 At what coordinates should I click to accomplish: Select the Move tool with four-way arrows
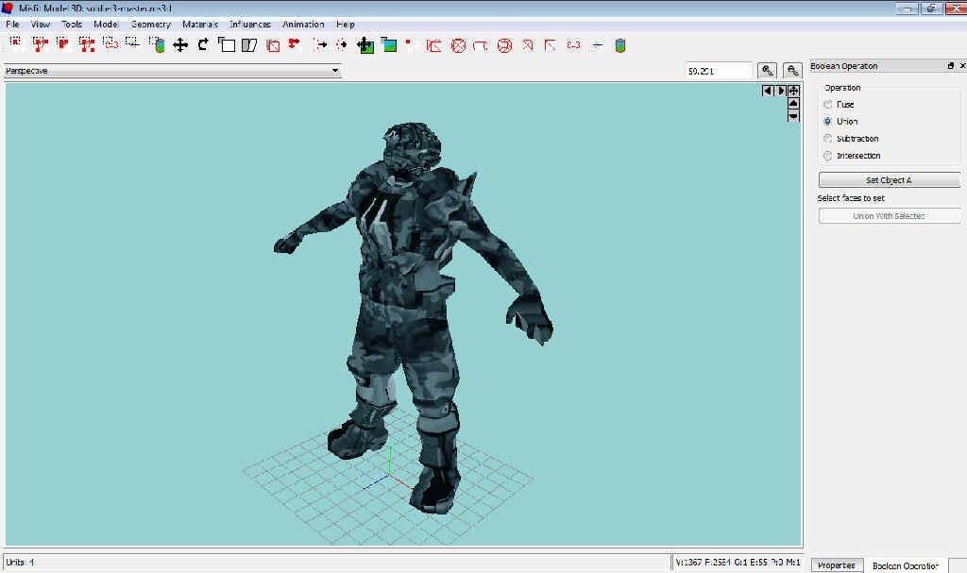tap(179, 44)
